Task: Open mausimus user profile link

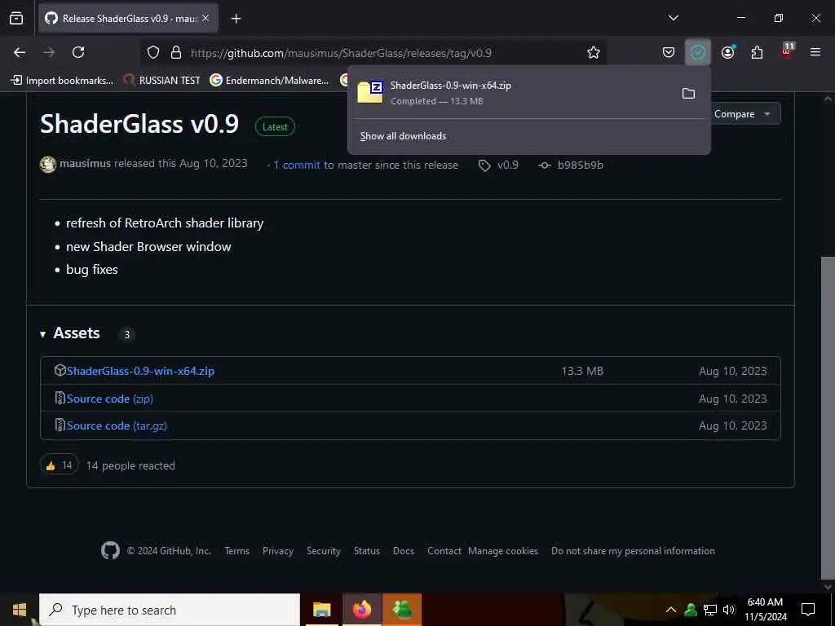Action: click(85, 163)
